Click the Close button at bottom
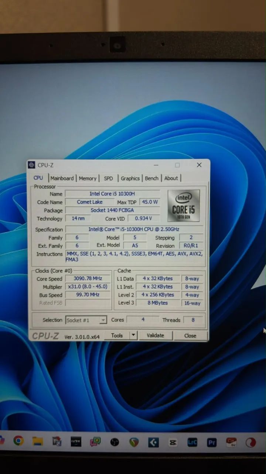266x474 pixels. tap(190, 336)
